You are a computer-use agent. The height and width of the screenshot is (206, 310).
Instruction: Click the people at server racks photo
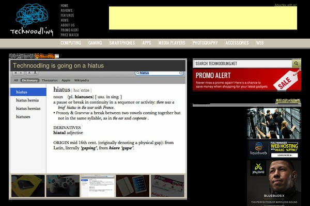tap(274, 123)
